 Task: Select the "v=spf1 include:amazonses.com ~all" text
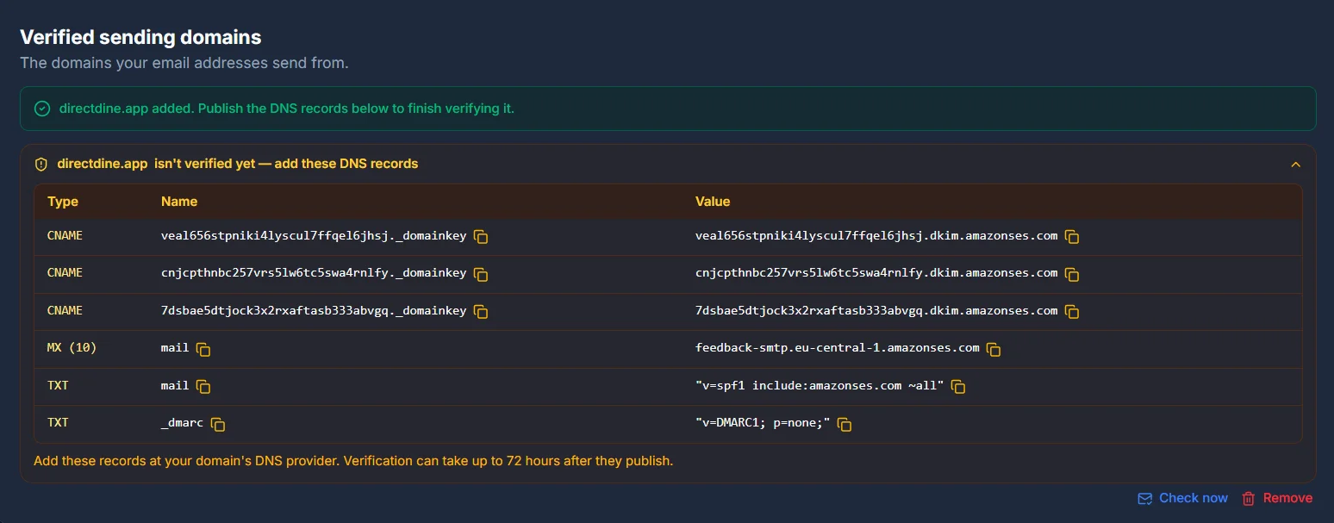[x=820, y=385]
